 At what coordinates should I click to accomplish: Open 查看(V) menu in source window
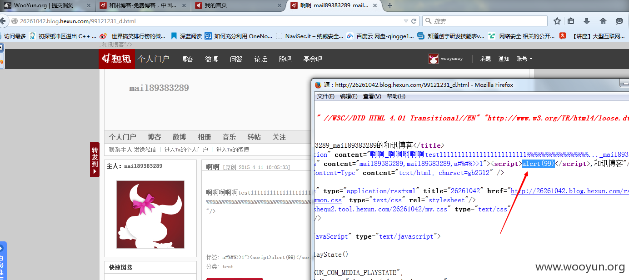[x=372, y=96]
